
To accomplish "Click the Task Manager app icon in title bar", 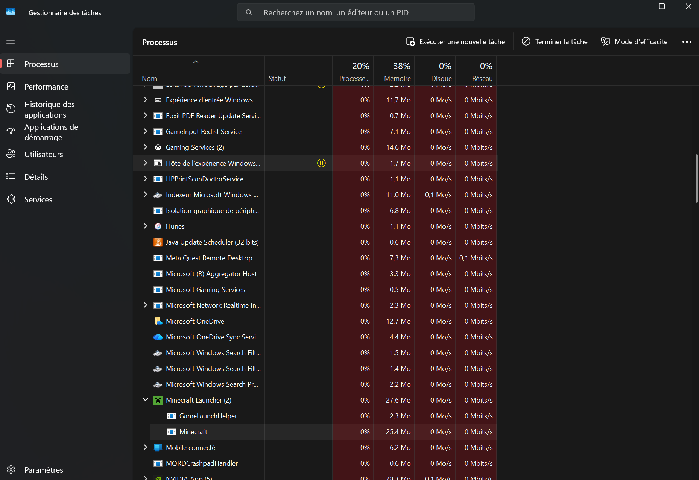I will click(x=11, y=12).
